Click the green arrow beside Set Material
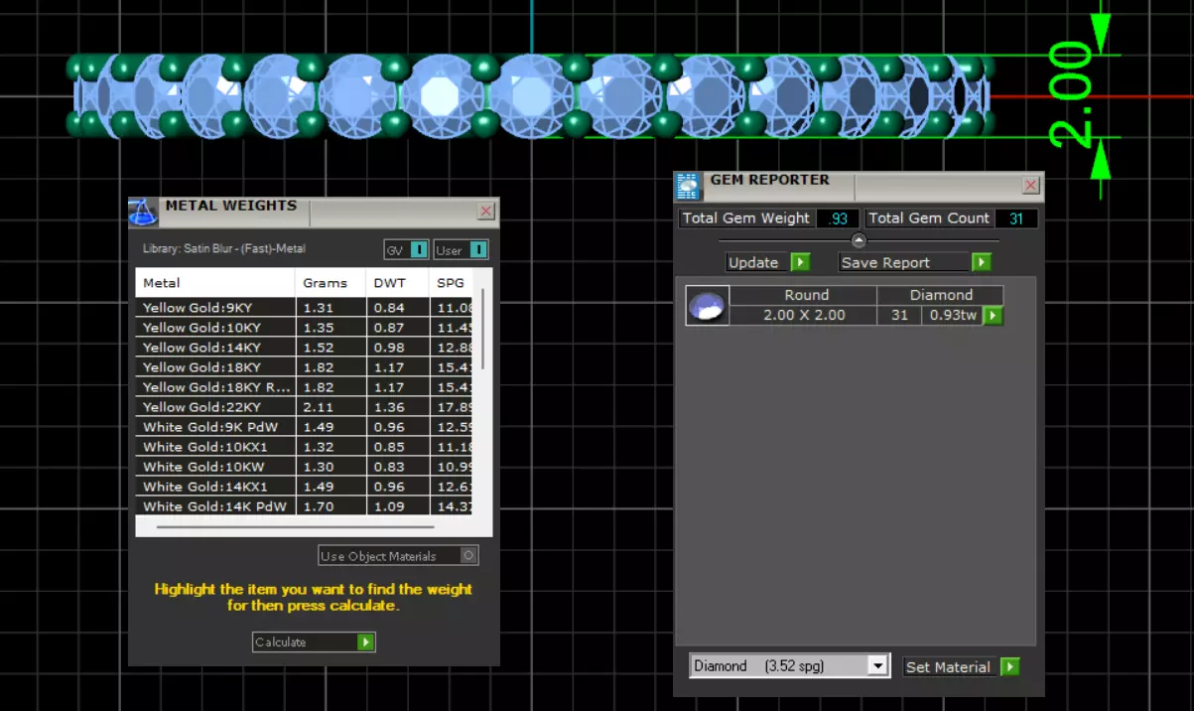The image size is (1194, 711). pyautogui.click(x=1009, y=666)
